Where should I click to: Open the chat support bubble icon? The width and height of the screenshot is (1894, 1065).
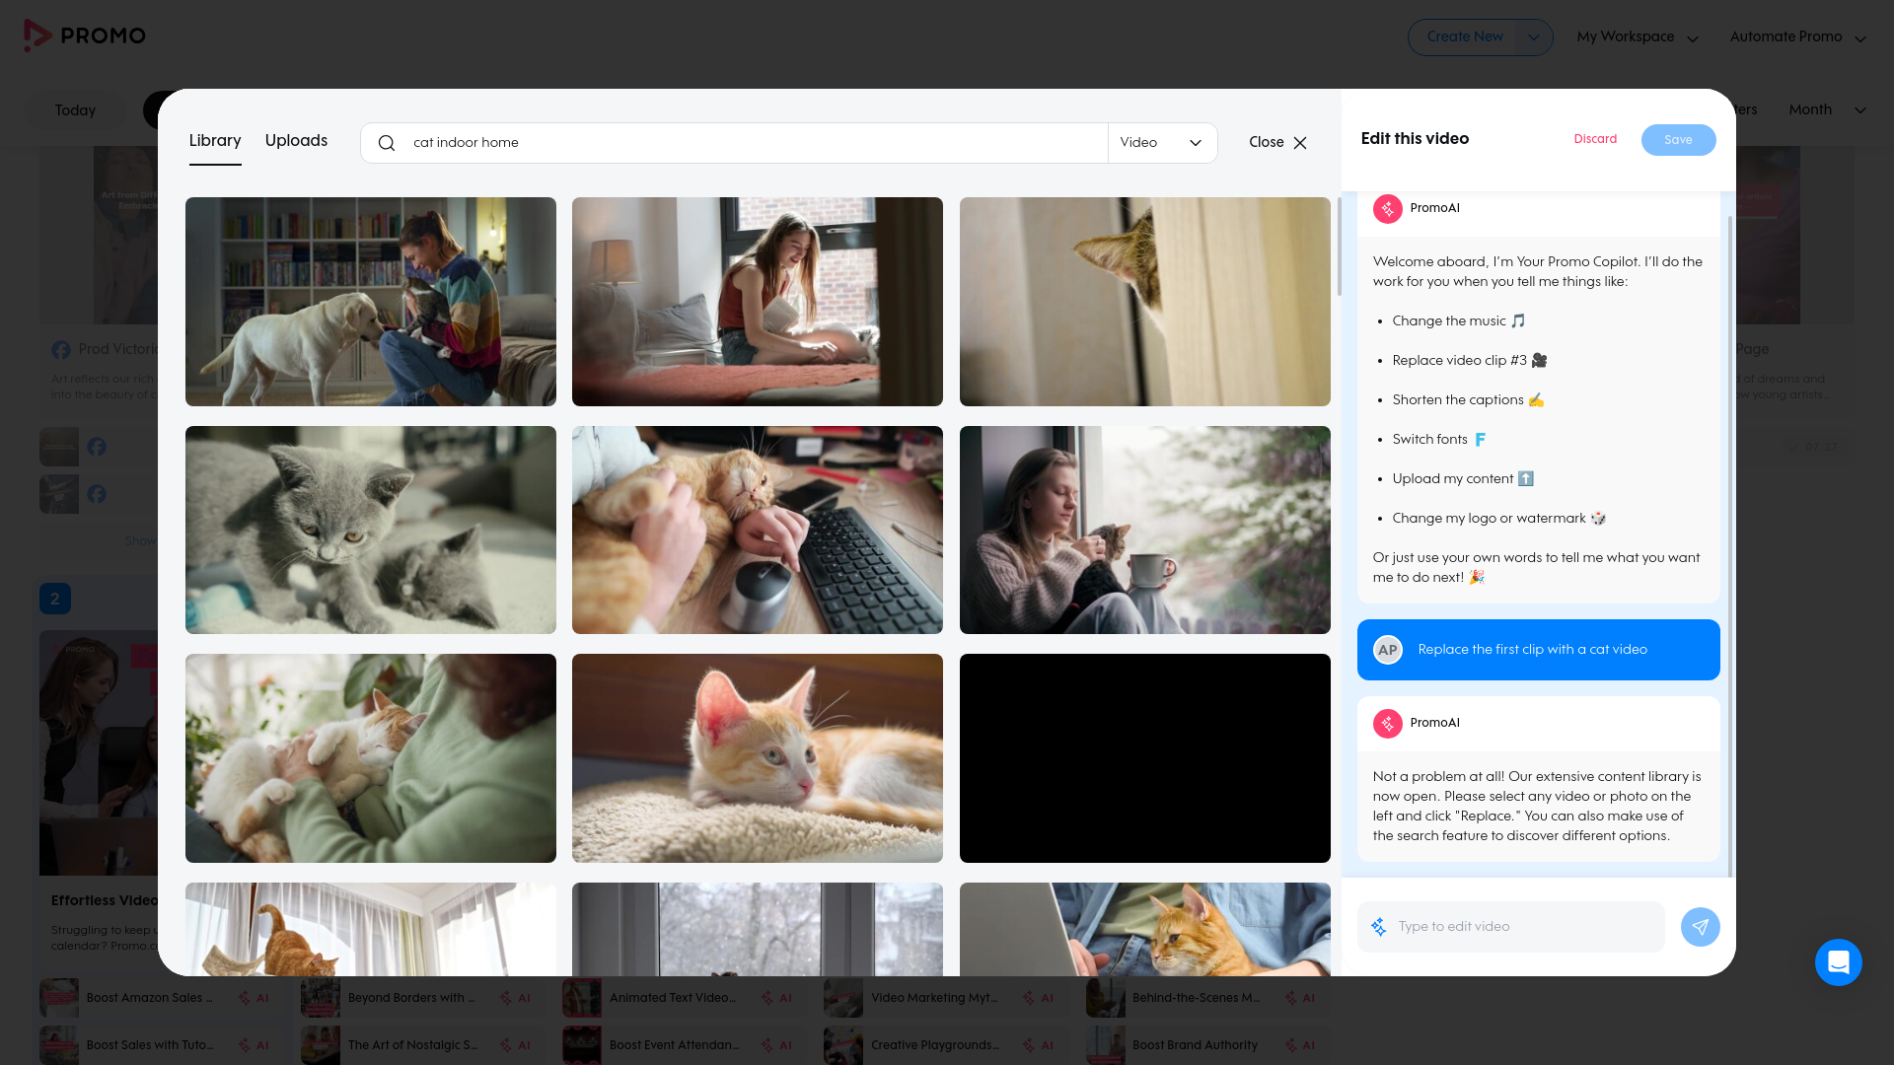click(1838, 962)
